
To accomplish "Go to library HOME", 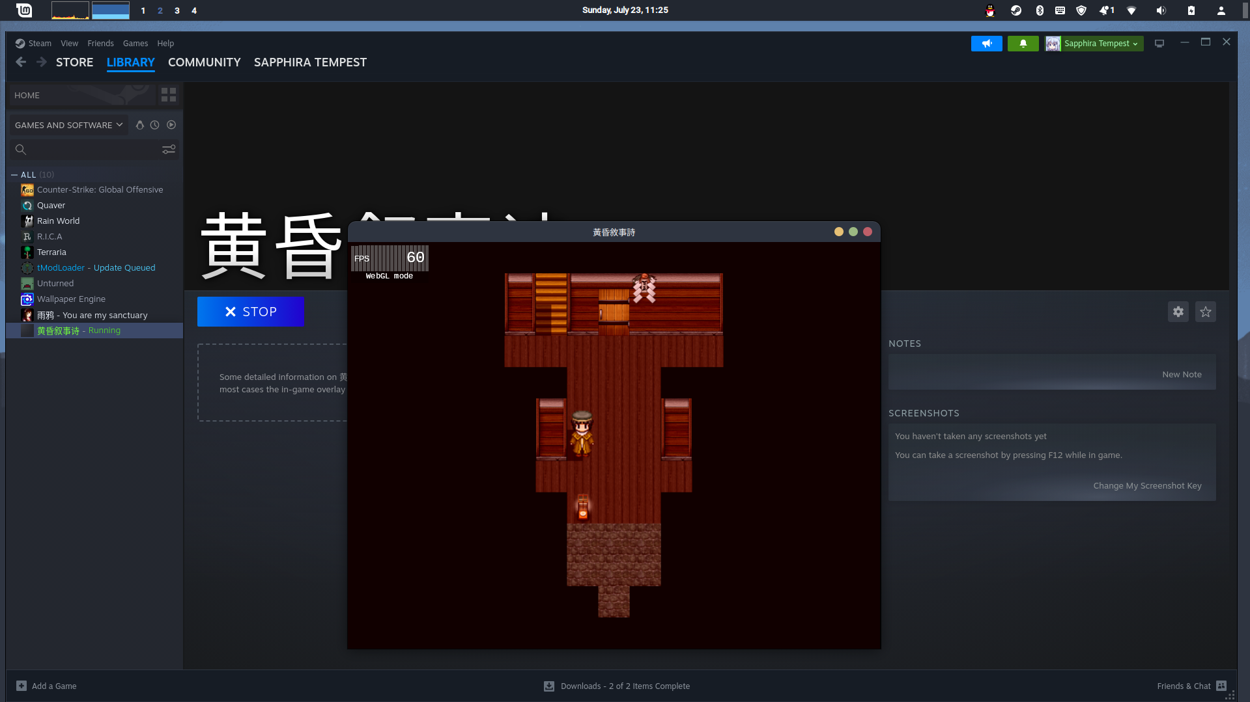I will coord(82,95).
